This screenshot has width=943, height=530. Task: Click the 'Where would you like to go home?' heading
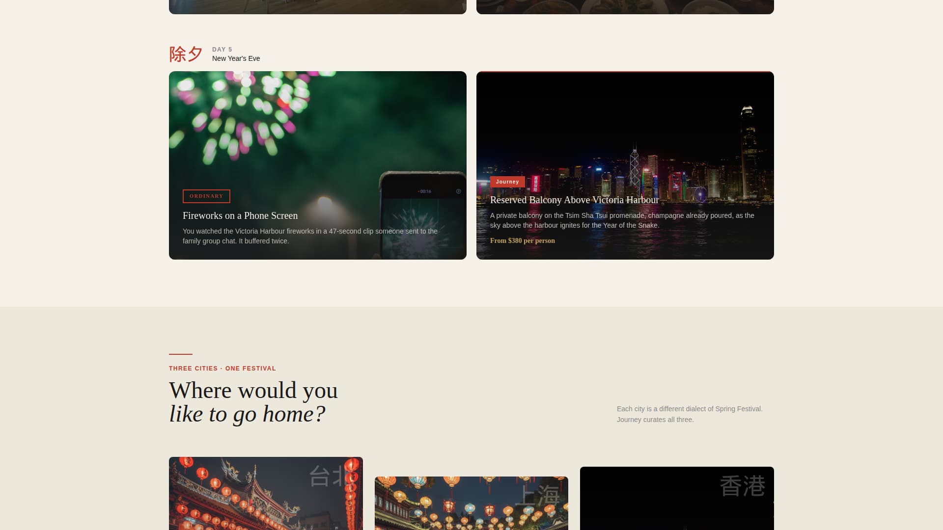pyautogui.click(x=253, y=402)
